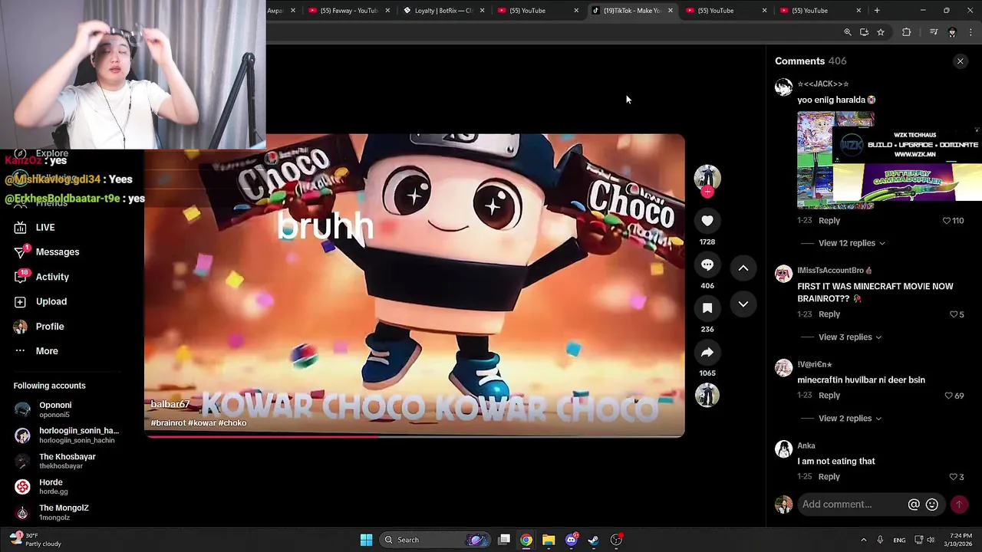Image resolution: width=982 pixels, height=552 pixels.
Task: Show hidden icons in system tray
Action: point(863,540)
